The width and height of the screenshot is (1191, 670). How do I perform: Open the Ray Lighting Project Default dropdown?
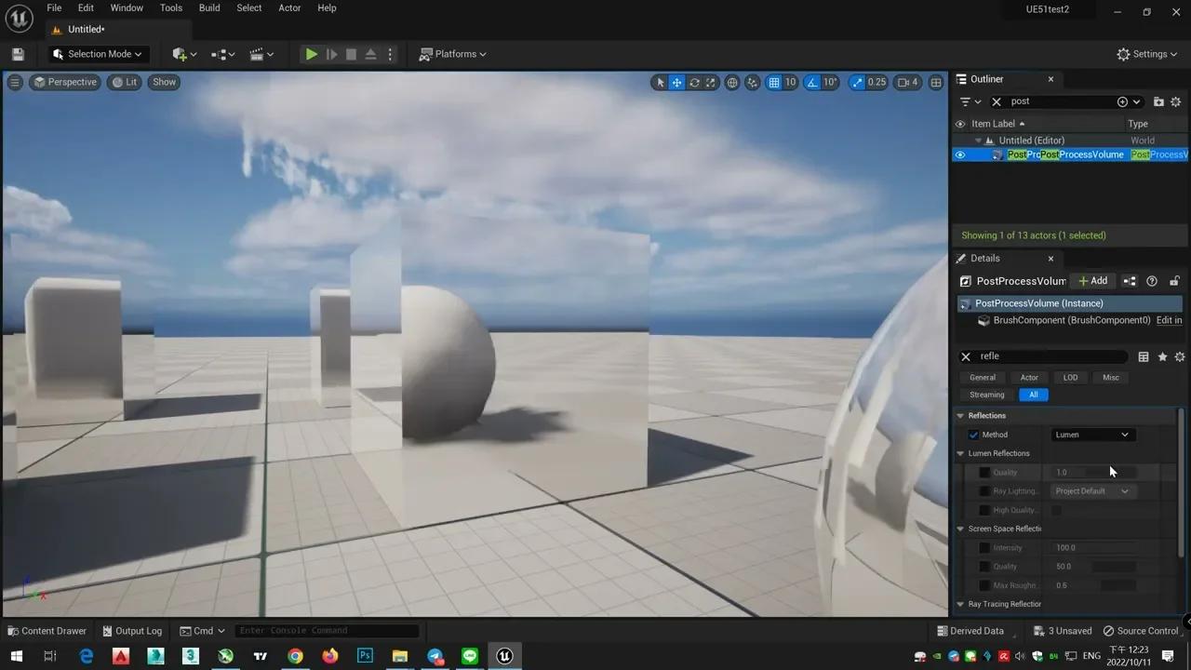click(x=1092, y=490)
